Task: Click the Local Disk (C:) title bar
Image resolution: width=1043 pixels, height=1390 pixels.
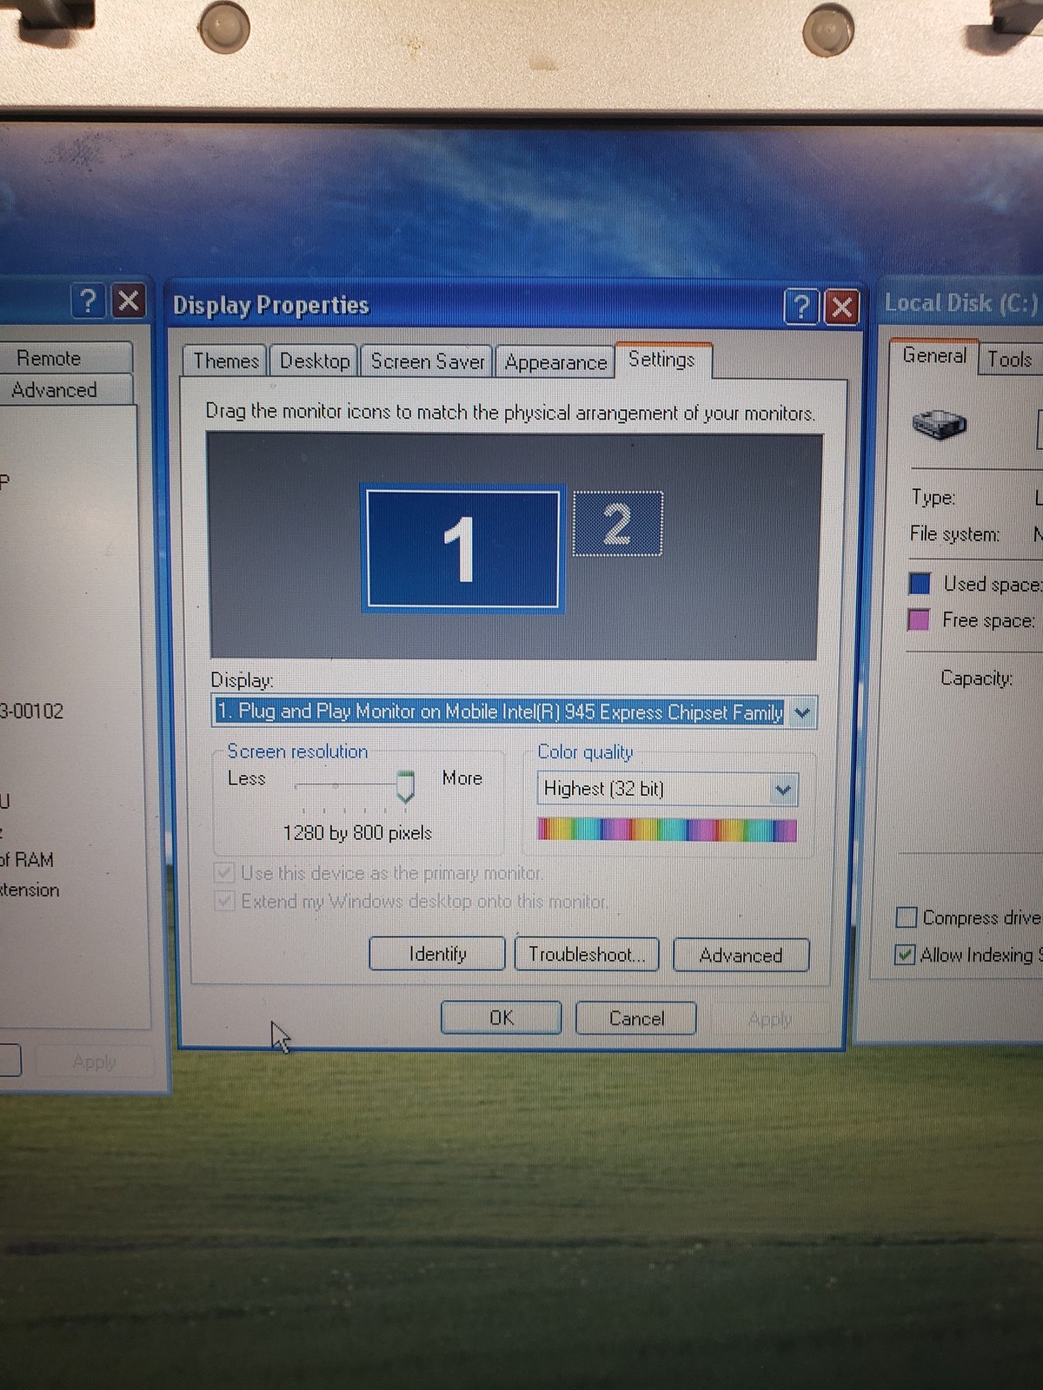Action: [960, 303]
